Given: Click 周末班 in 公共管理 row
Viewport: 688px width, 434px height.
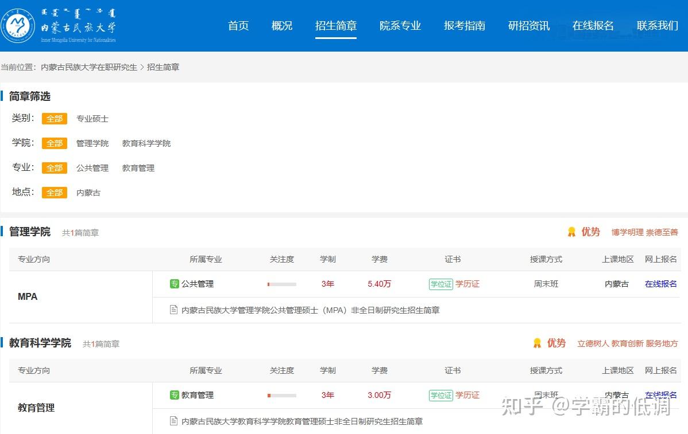Looking at the screenshot, I should coord(546,284).
